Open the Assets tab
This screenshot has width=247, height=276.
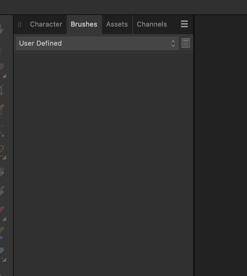click(117, 24)
